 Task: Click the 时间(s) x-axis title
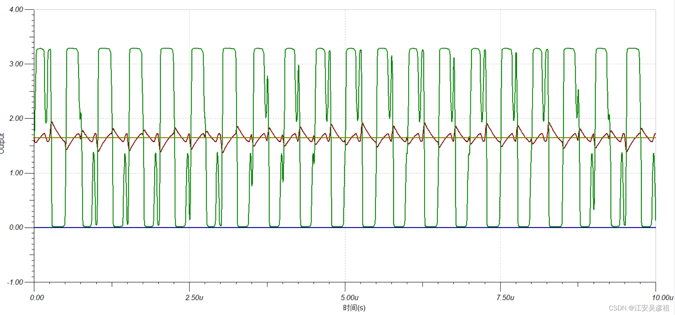(354, 308)
